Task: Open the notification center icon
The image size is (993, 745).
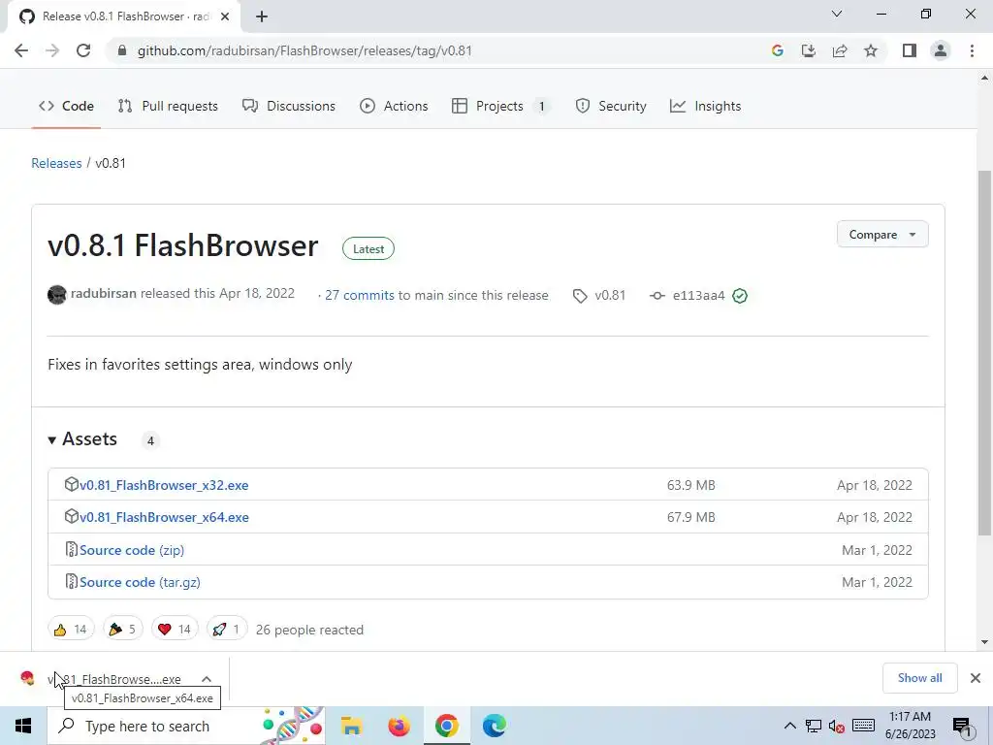Action: click(963, 726)
